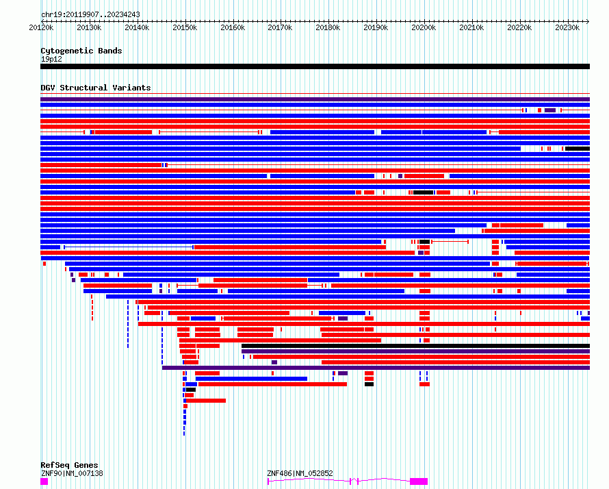Click the 20180k ruler tick label
This screenshot has width=609, height=489.
328,27
